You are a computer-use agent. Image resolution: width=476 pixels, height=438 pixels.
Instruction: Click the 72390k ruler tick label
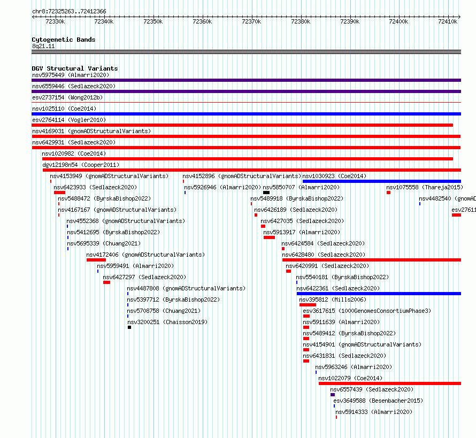click(350, 21)
